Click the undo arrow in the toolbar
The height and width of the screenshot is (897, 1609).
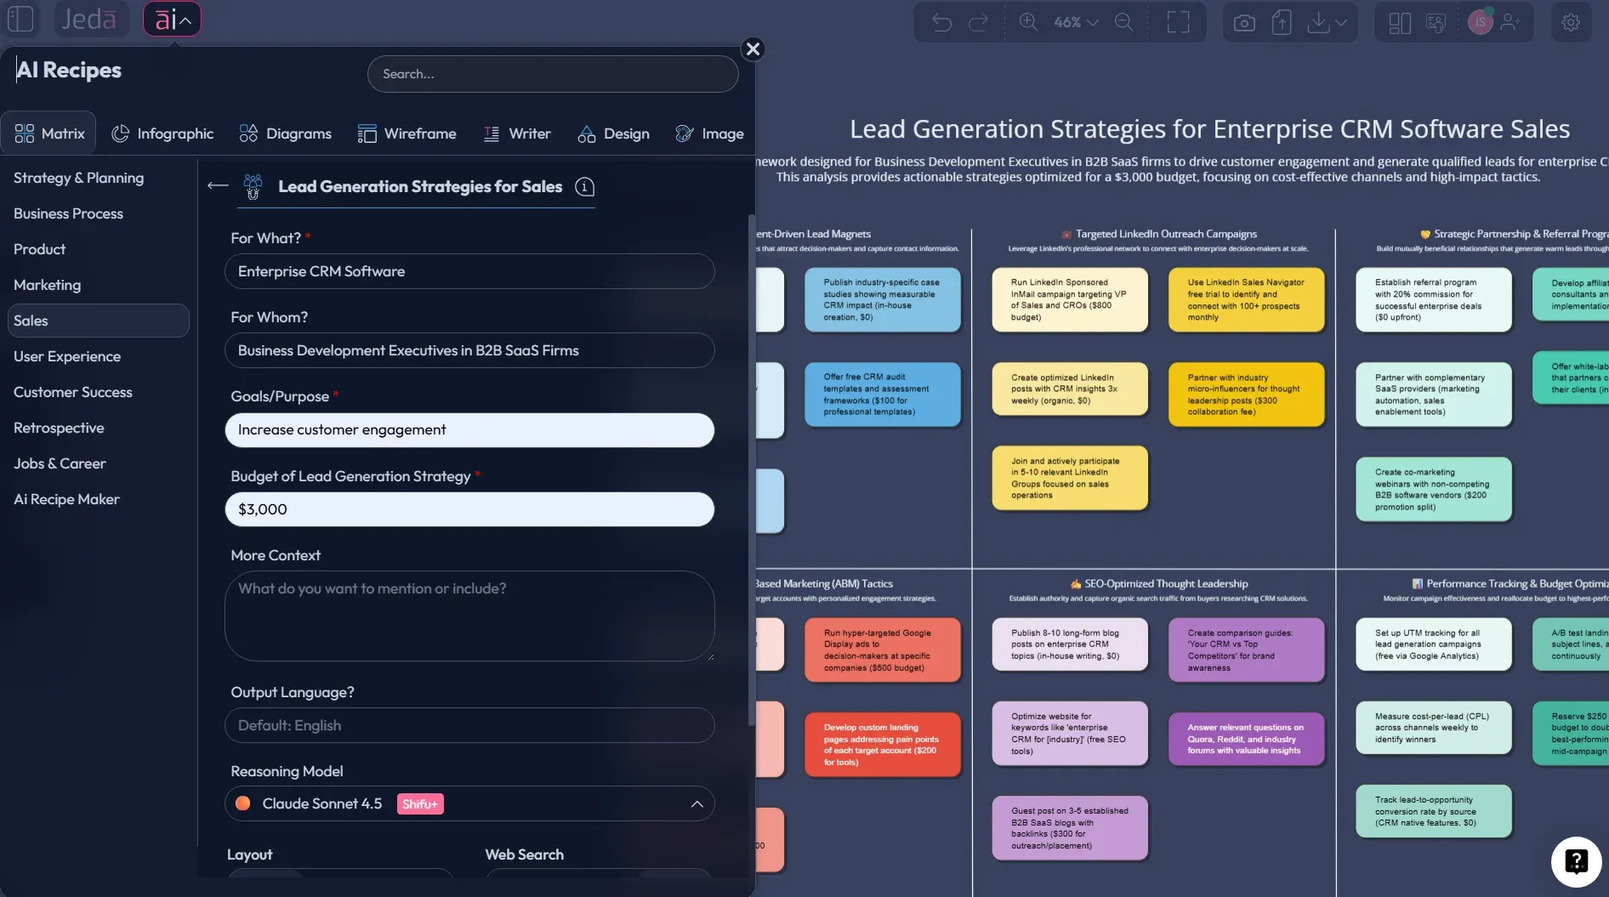pyautogui.click(x=942, y=21)
